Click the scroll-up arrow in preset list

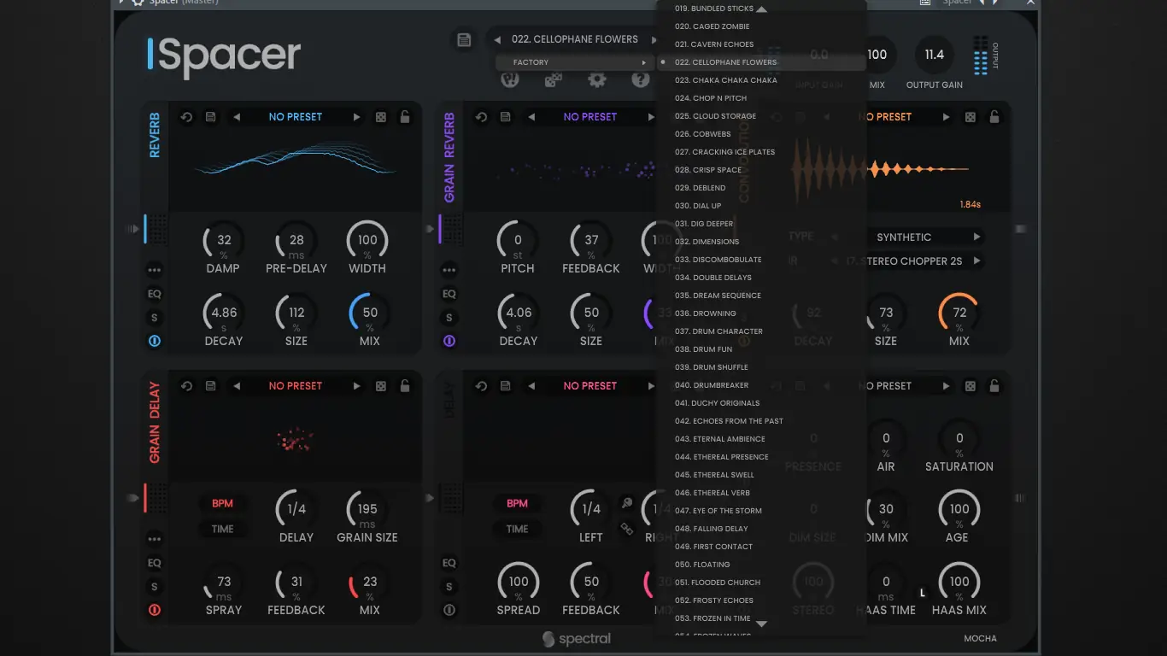tap(761, 9)
